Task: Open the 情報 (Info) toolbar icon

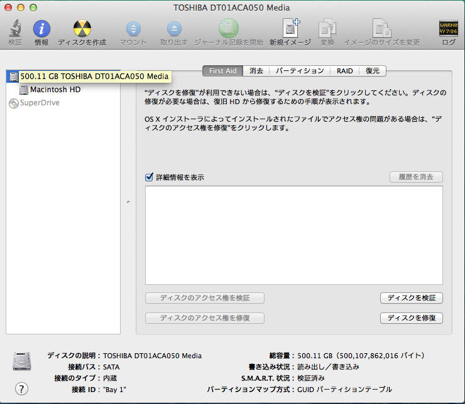Action: tap(41, 29)
